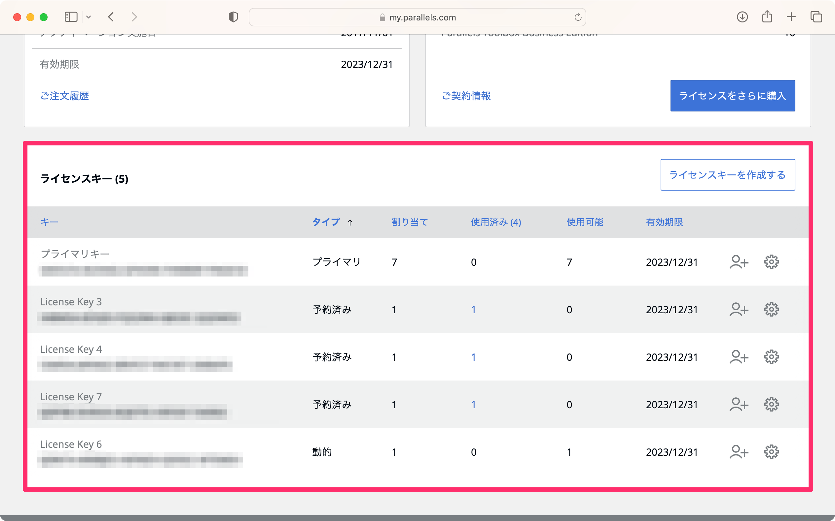This screenshot has width=835, height=521.
Task: Sort the table by キー column
Action: 49,222
